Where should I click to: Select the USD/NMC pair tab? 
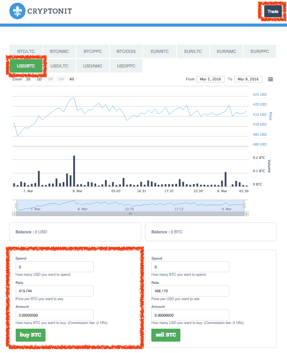click(x=93, y=66)
